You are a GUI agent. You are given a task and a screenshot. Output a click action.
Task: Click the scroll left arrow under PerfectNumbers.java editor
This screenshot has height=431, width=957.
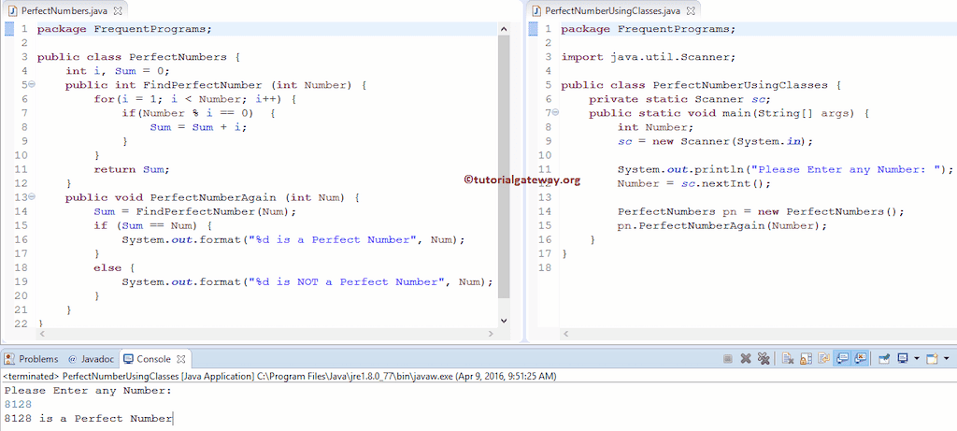point(41,334)
